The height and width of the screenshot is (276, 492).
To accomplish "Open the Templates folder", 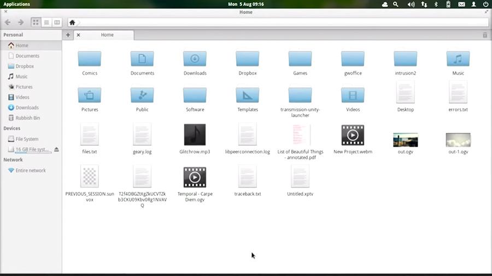I will 247,95.
